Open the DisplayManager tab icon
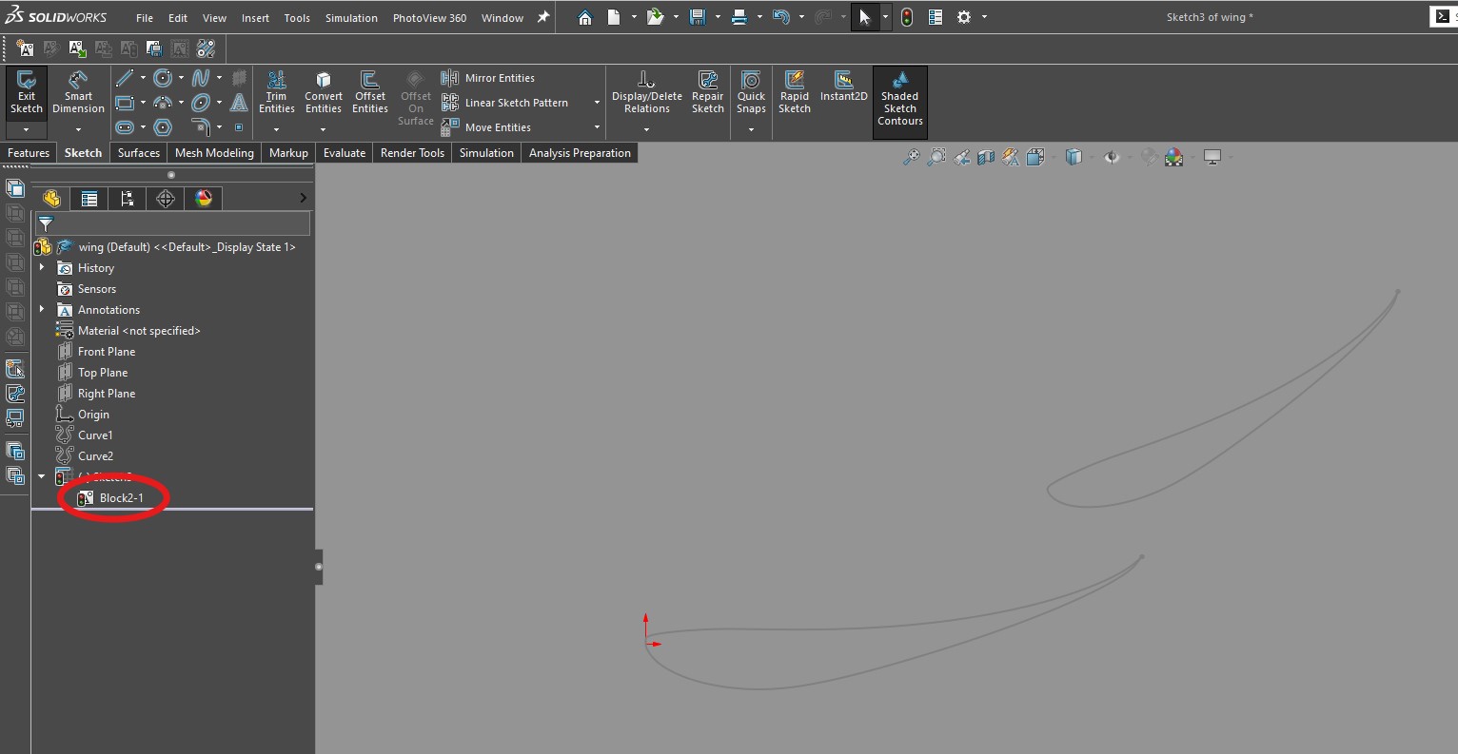The width and height of the screenshot is (1458, 754). pyautogui.click(x=204, y=199)
